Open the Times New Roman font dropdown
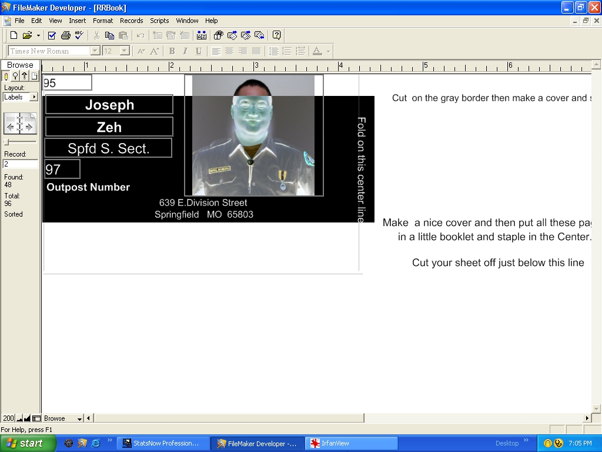Image resolution: width=602 pixels, height=452 pixels. (95, 51)
